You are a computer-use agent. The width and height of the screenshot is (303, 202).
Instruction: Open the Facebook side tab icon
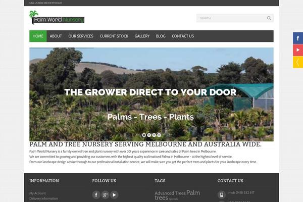298,38
